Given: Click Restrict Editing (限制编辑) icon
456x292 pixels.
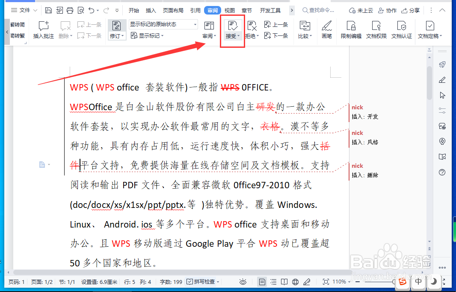Looking at the screenshot, I should pos(351,26).
